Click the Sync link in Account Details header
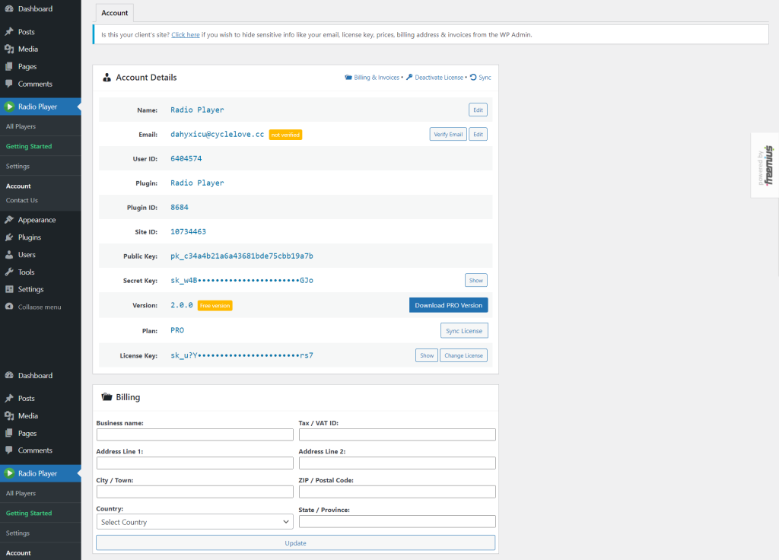Image resolution: width=779 pixels, height=560 pixels. [x=485, y=78]
